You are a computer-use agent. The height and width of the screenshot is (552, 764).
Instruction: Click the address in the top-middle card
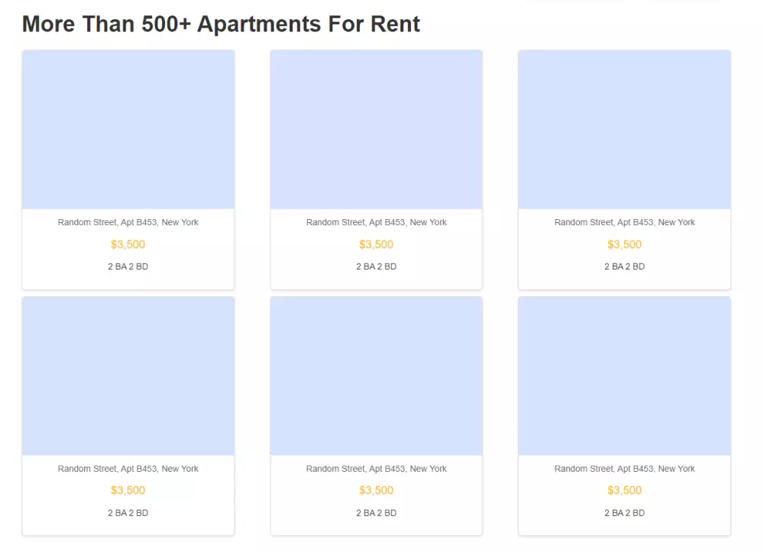(377, 222)
